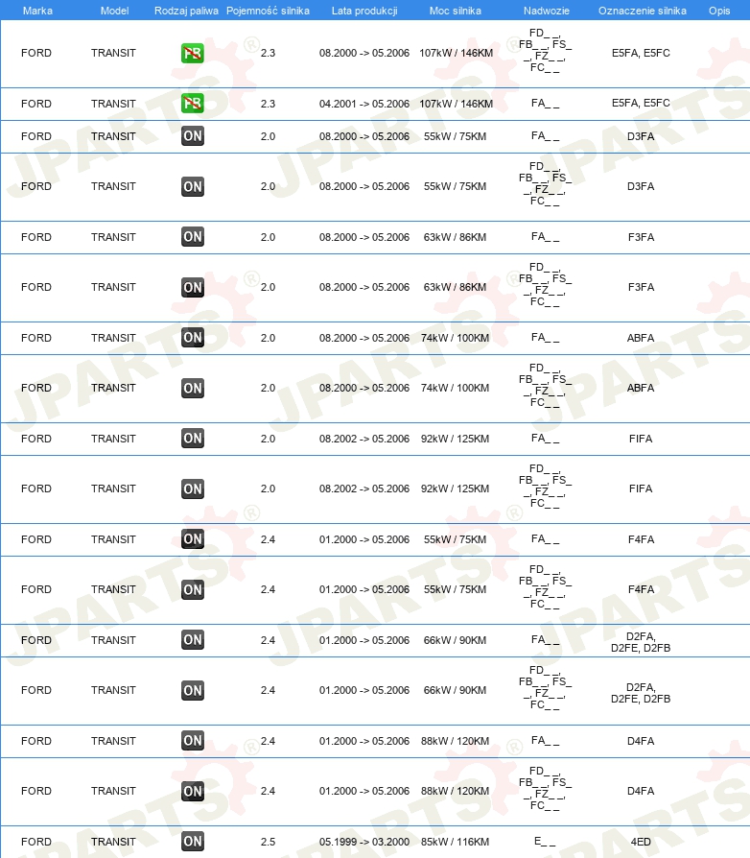The image size is (750, 858).
Task: Select the date cell 04.2001 -> 05.2006
Action: tap(364, 104)
